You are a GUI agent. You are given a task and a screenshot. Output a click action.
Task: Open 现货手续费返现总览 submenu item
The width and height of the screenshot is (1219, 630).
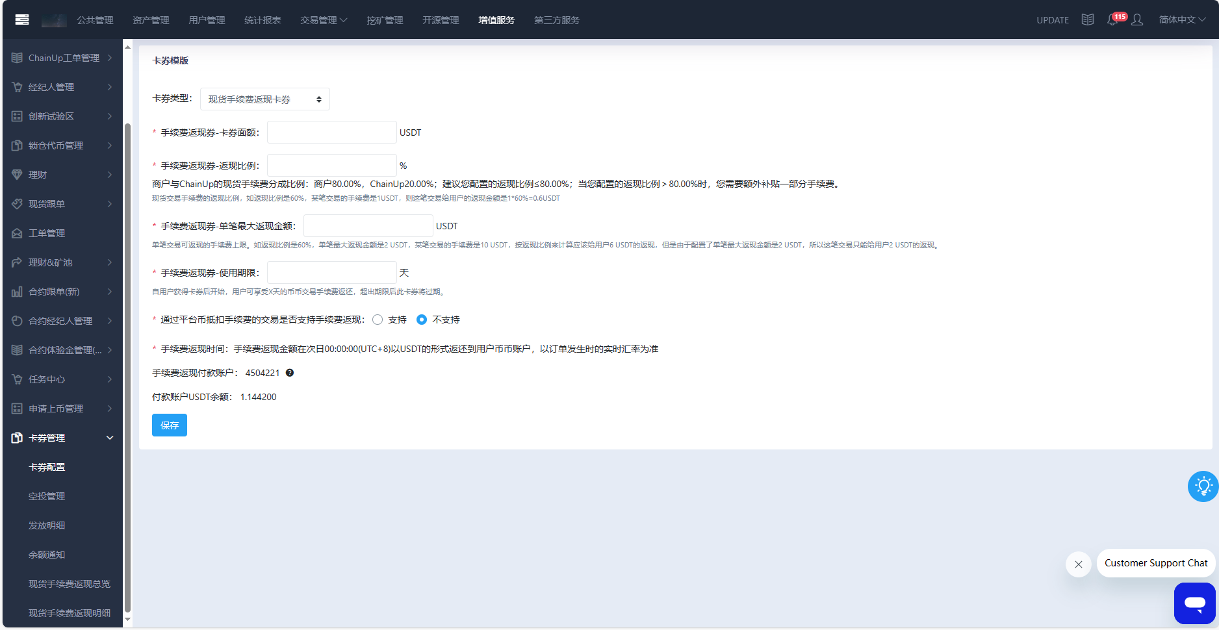(70, 584)
